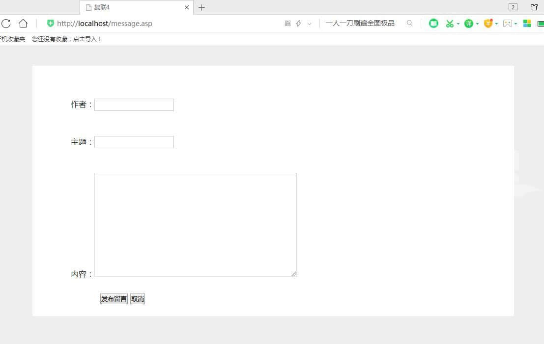Open a new tab with plus button

click(x=201, y=7)
